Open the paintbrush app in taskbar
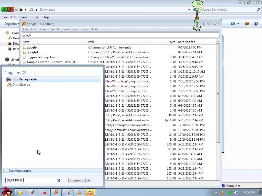The height and width of the screenshot is (196, 262). (32, 192)
